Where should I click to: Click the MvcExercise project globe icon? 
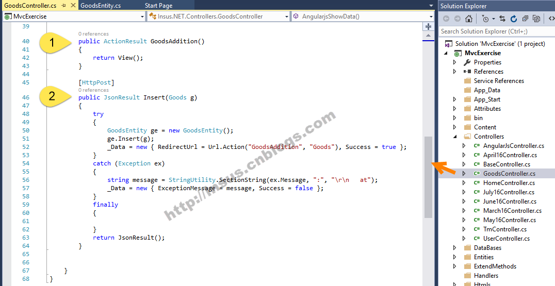point(458,53)
